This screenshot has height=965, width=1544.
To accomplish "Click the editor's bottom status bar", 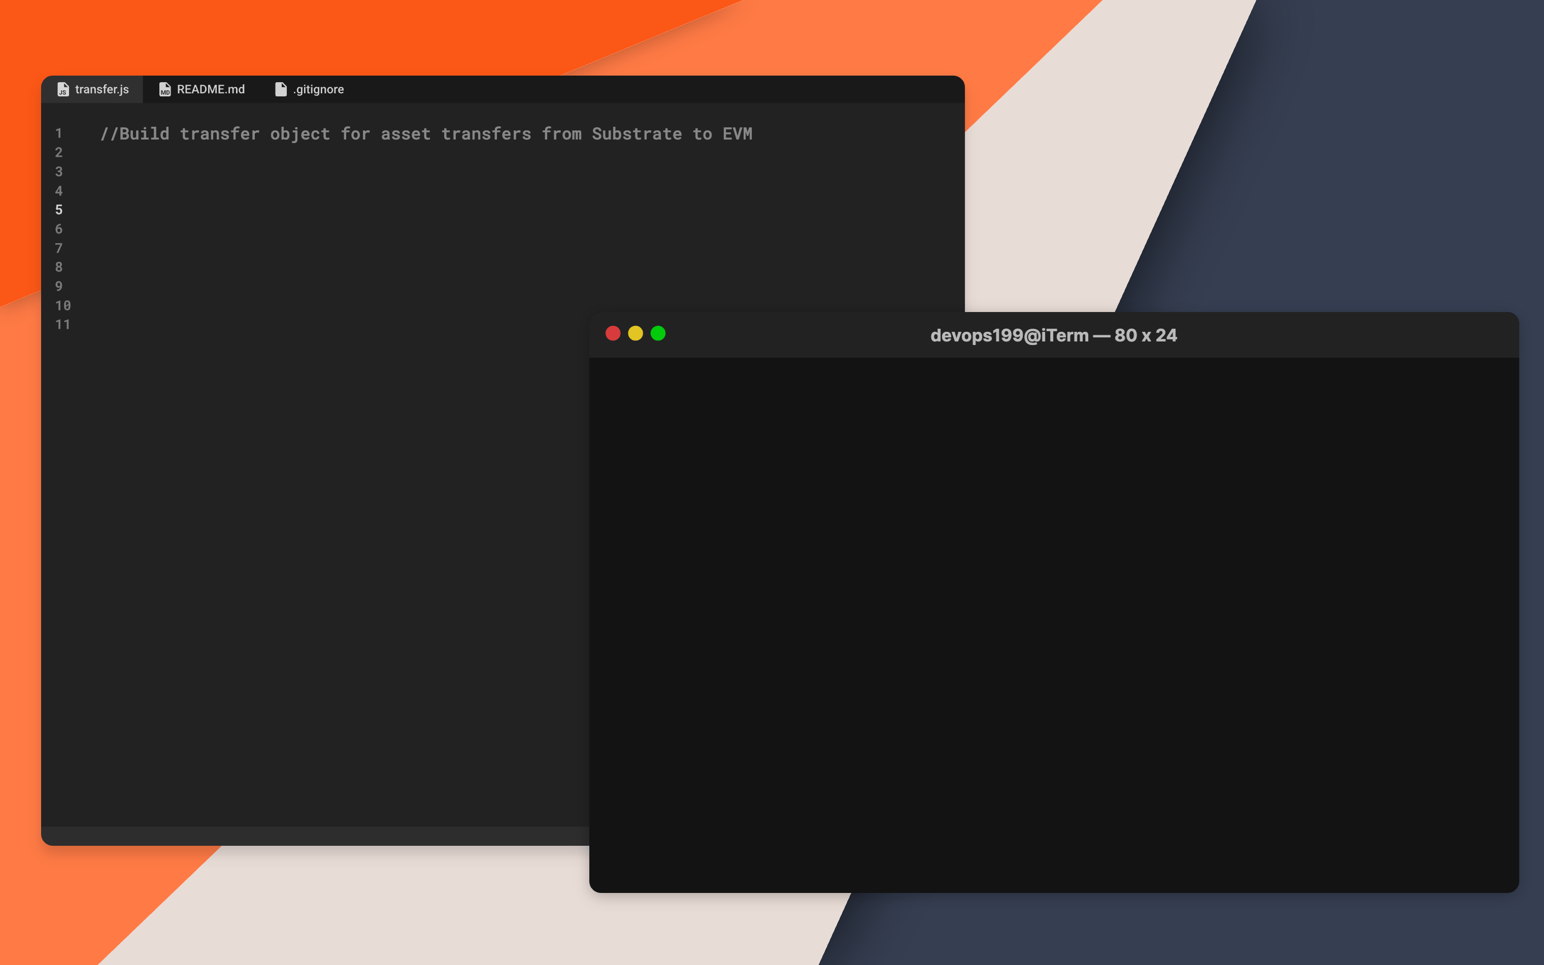I will click(x=313, y=836).
